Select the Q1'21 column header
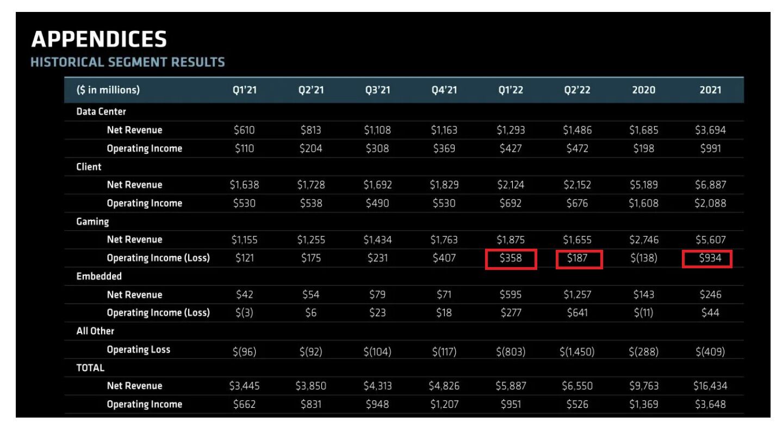 click(x=244, y=90)
